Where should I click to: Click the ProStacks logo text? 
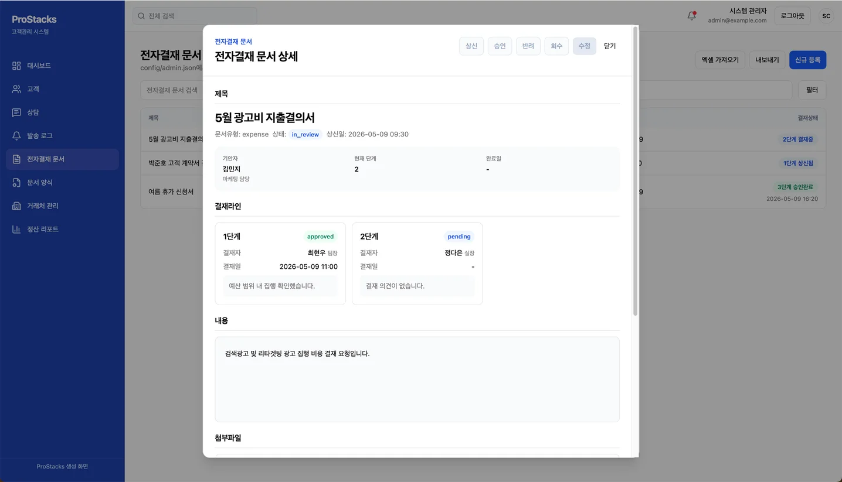pos(34,19)
